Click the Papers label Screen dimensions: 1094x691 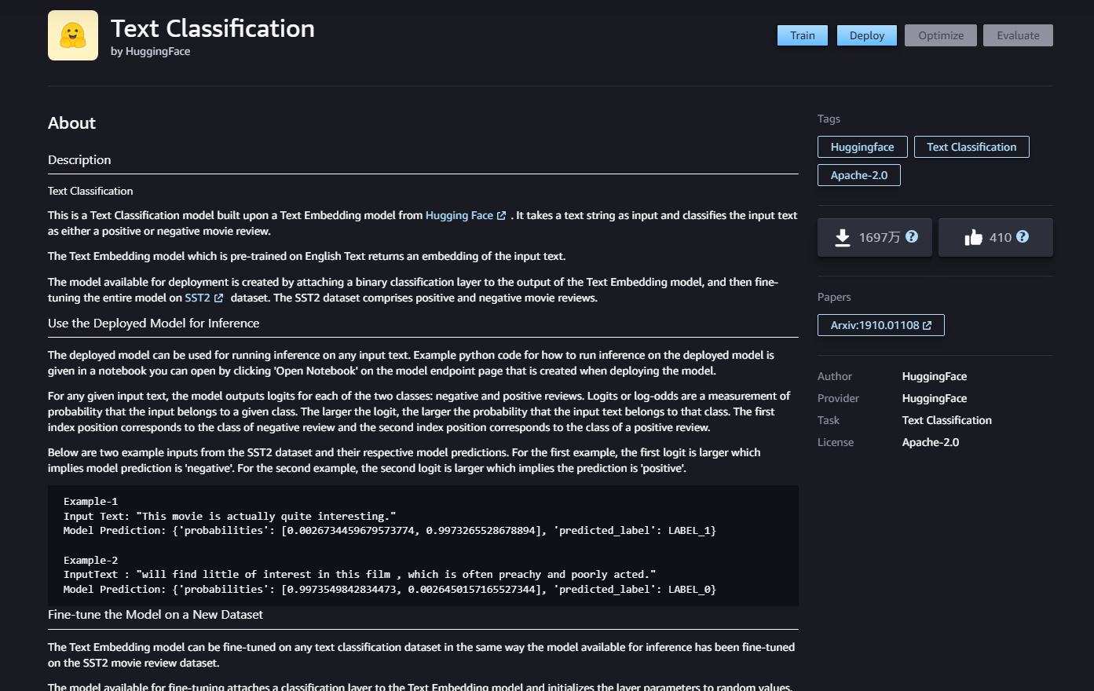[x=834, y=297]
